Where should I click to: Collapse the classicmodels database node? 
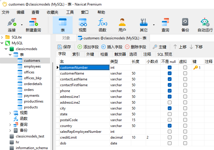click(6, 49)
